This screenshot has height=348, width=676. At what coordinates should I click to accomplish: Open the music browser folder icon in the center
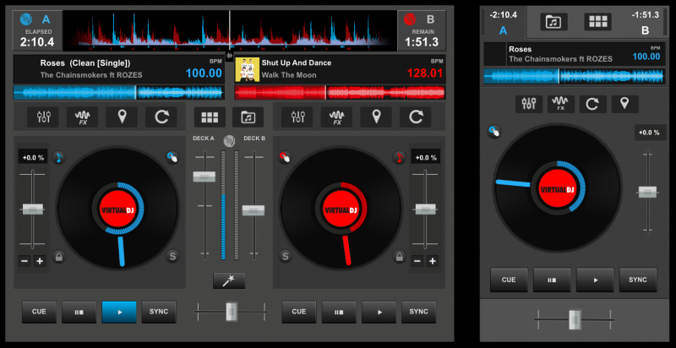(x=248, y=117)
